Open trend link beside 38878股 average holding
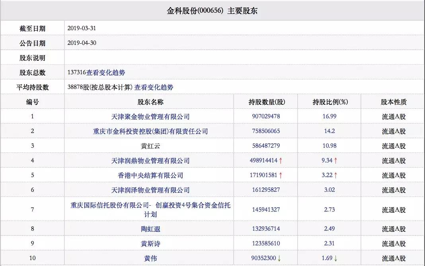This screenshot has height=266, width=425. (154, 87)
